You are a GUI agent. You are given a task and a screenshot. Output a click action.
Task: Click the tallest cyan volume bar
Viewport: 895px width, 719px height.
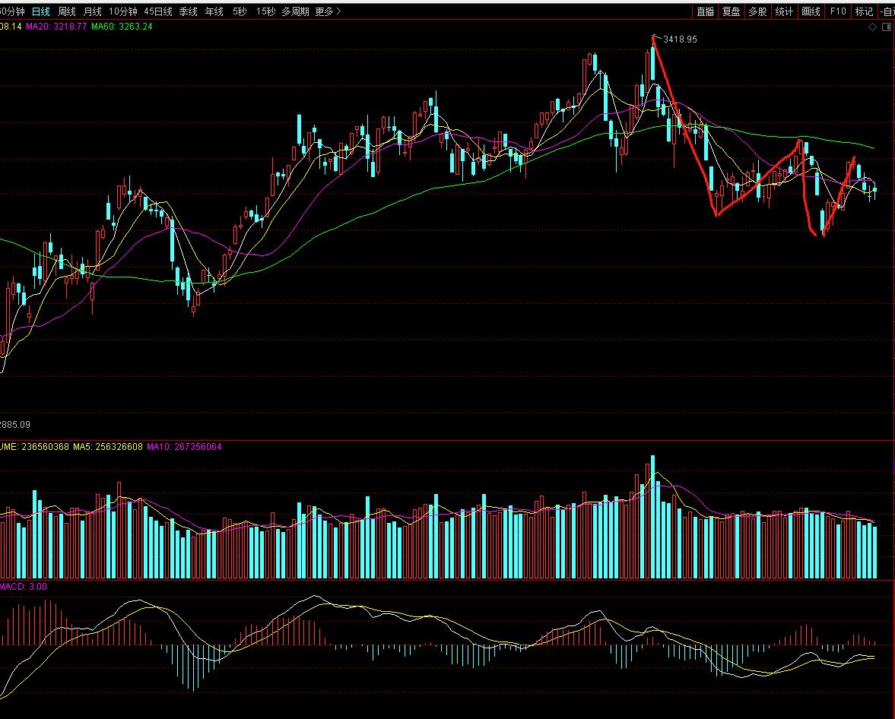[653, 517]
